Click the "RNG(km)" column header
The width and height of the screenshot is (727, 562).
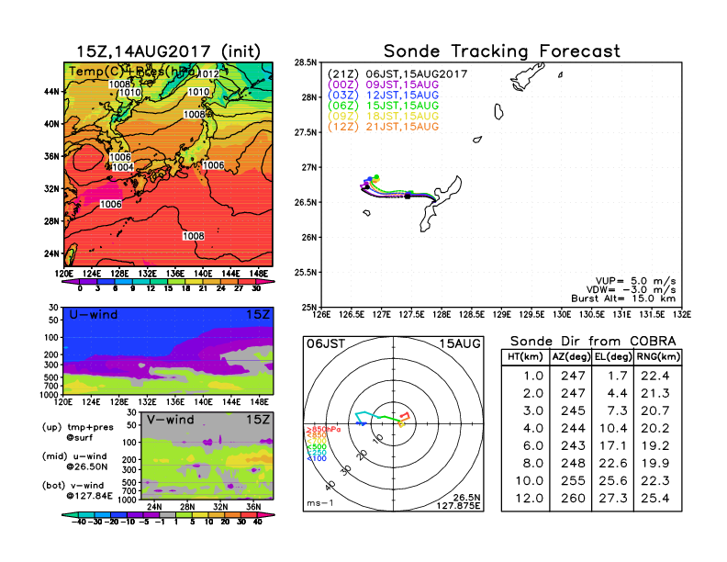658,356
